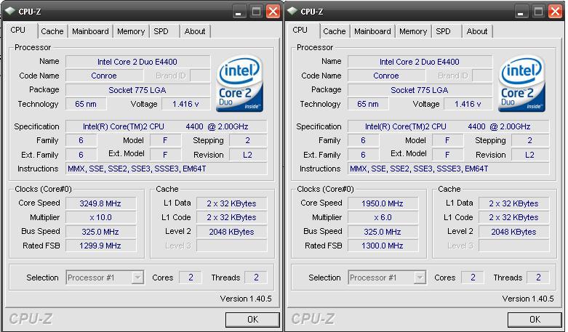This screenshot has height=332, width=568.
Task: Click Socket 775 LGA package field in right window
Action: click(420, 90)
